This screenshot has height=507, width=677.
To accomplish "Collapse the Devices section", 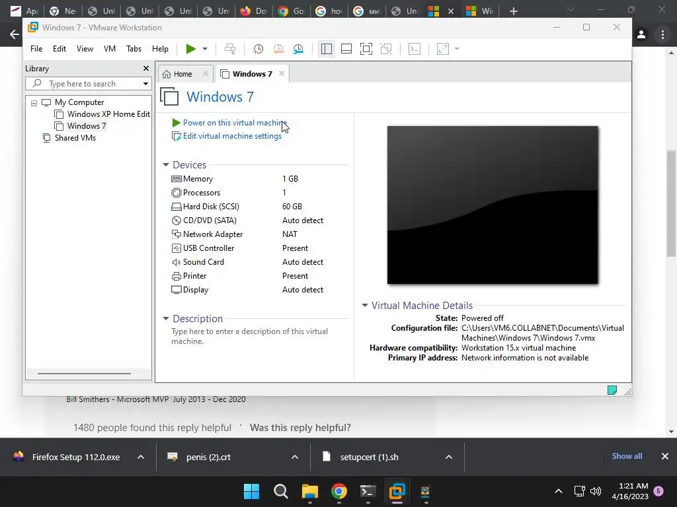I will tap(166, 164).
